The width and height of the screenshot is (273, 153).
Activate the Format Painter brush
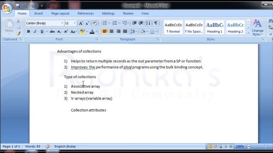click(18, 33)
